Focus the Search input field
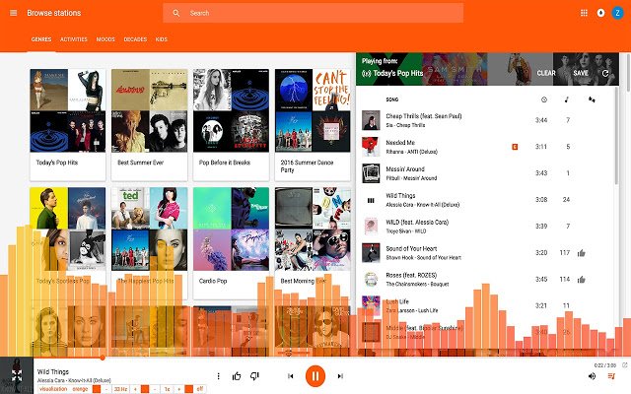 tap(314, 13)
